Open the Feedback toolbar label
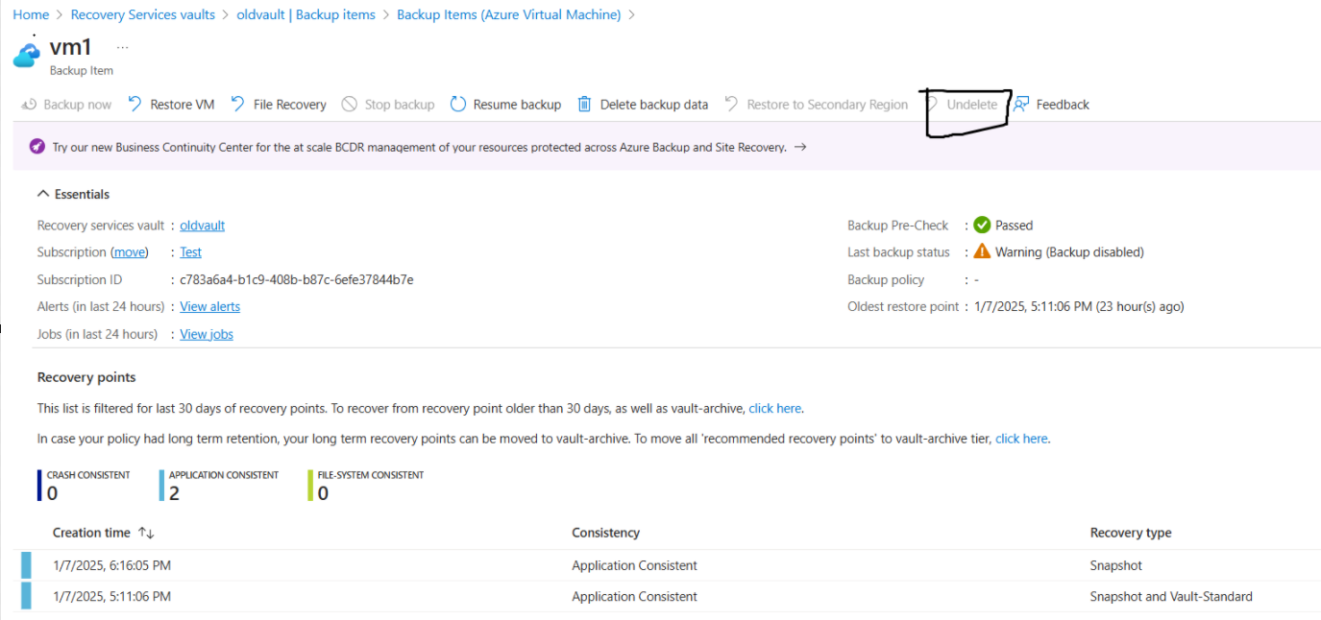The image size is (1321, 620). tap(1063, 105)
